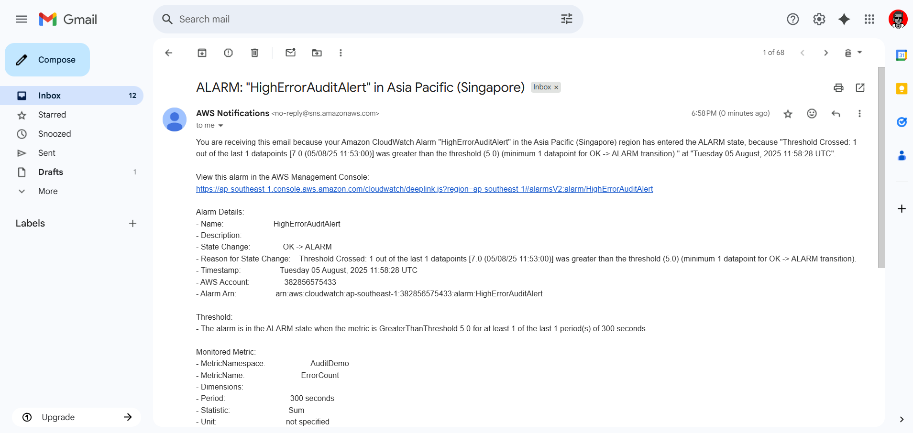Open the Drafts folder

[x=72, y=172]
